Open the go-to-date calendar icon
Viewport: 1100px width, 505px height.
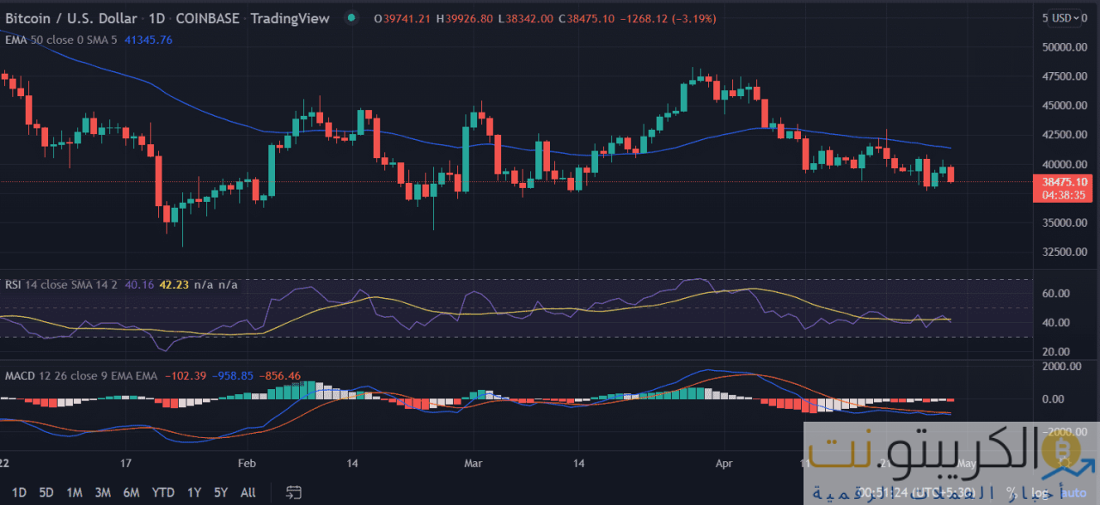[x=294, y=492]
